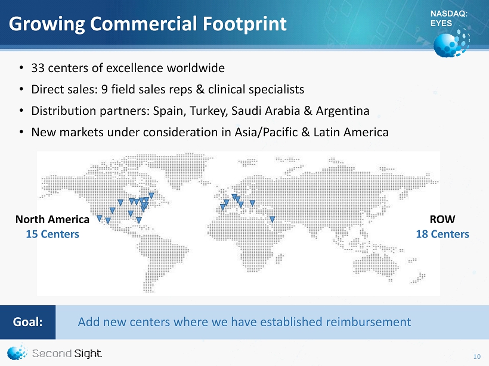Image resolution: width=489 pixels, height=366 pixels.
Task: Click the North America label
Action: pos(52,220)
